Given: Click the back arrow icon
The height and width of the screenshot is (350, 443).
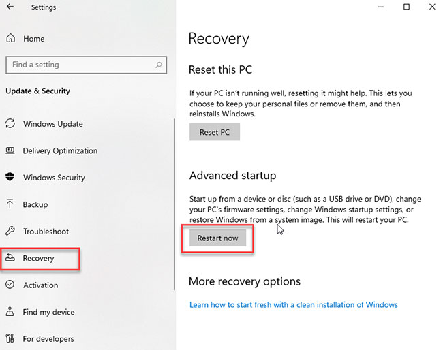Looking at the screenshot, I should [x=10, y=7].
